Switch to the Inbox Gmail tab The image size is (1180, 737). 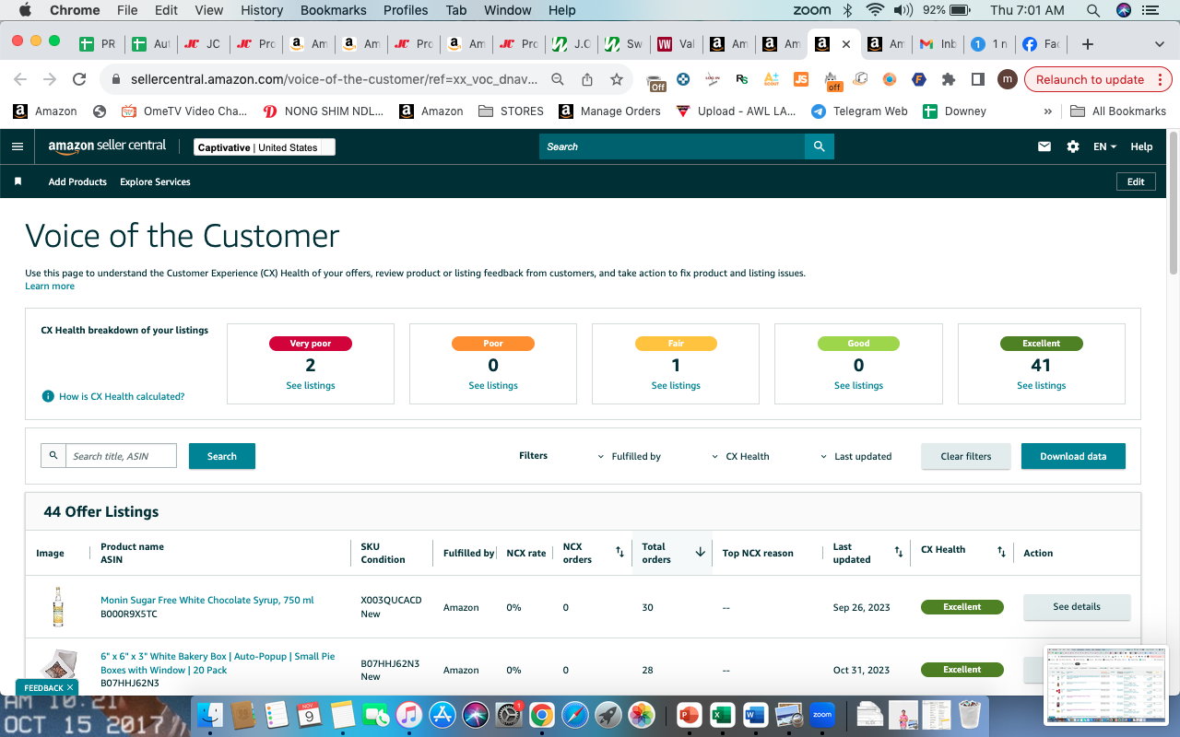(937, 44)
